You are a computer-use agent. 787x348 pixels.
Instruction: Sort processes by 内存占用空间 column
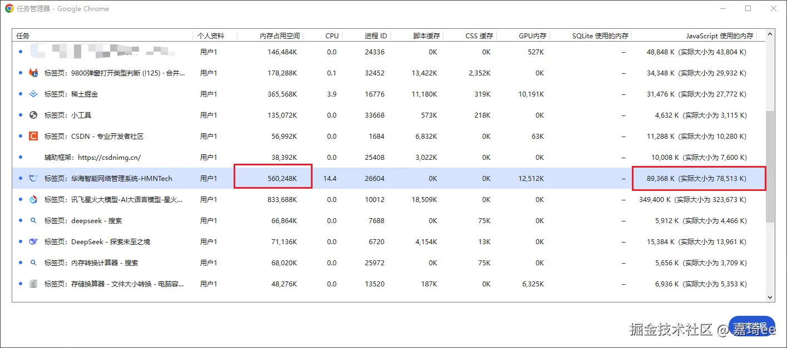tap(281, 35)
